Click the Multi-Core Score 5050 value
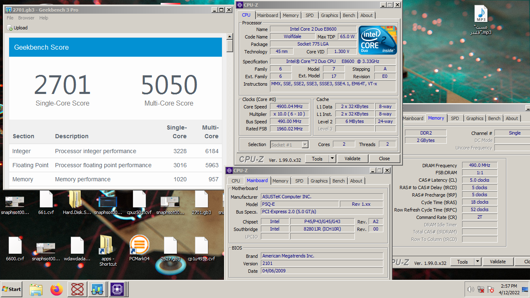The image size is (530, 298). click(x=169, y=85)
